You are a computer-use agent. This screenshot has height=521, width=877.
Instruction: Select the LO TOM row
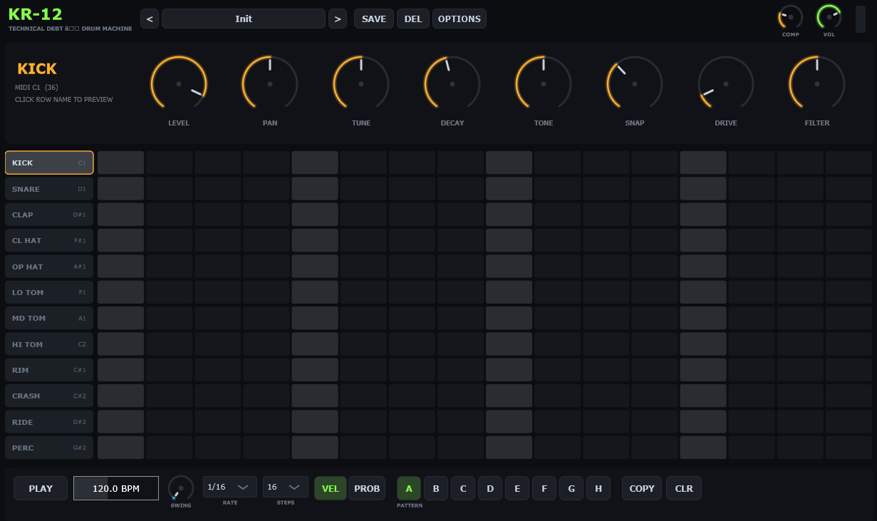[49, 292]
